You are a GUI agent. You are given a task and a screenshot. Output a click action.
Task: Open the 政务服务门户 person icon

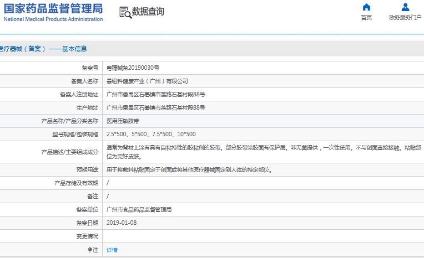click(405, 7)
